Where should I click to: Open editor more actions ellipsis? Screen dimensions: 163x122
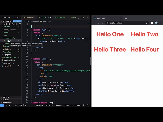[x=87, y=18]
